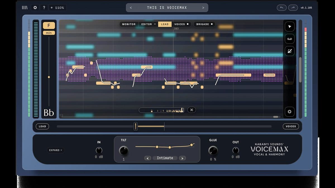Click the horizontal piano-roll scrollbar thumb
The image size is (335, 188).
click(x=276, y=117)
